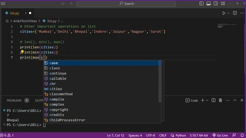This screenshot has width=246, height=138.
Task: Toggle the bottom panel layout icon
Action: 208,3
